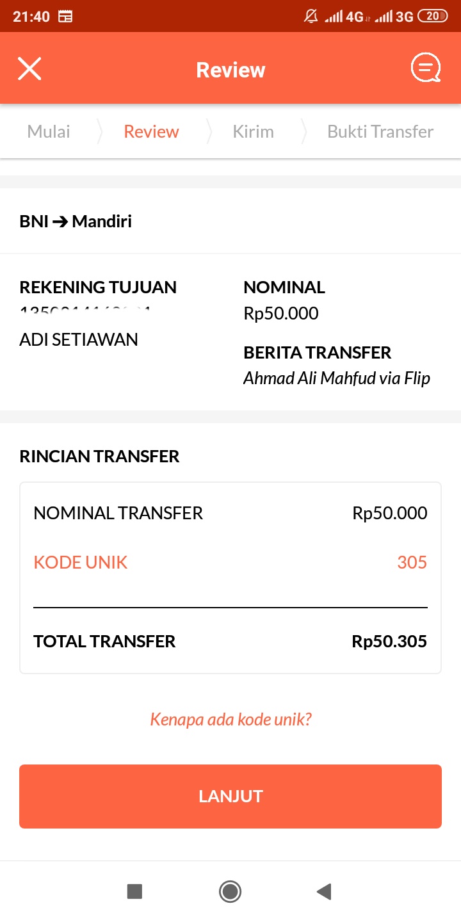Image resolution: width=461 pixels, height=922 pixels.
Task: Close the Review screen with X icon
Action: click(29, 69)
